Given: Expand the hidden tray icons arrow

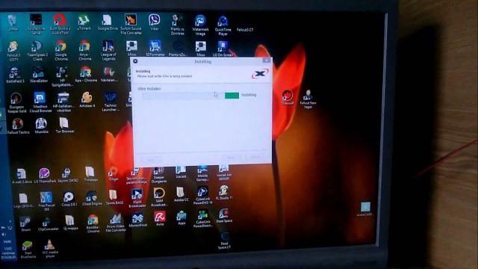Looking at the screenshot, I should (10, 221).
